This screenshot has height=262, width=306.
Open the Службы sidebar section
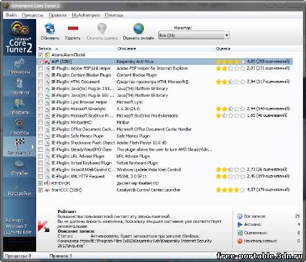[20, 167]
